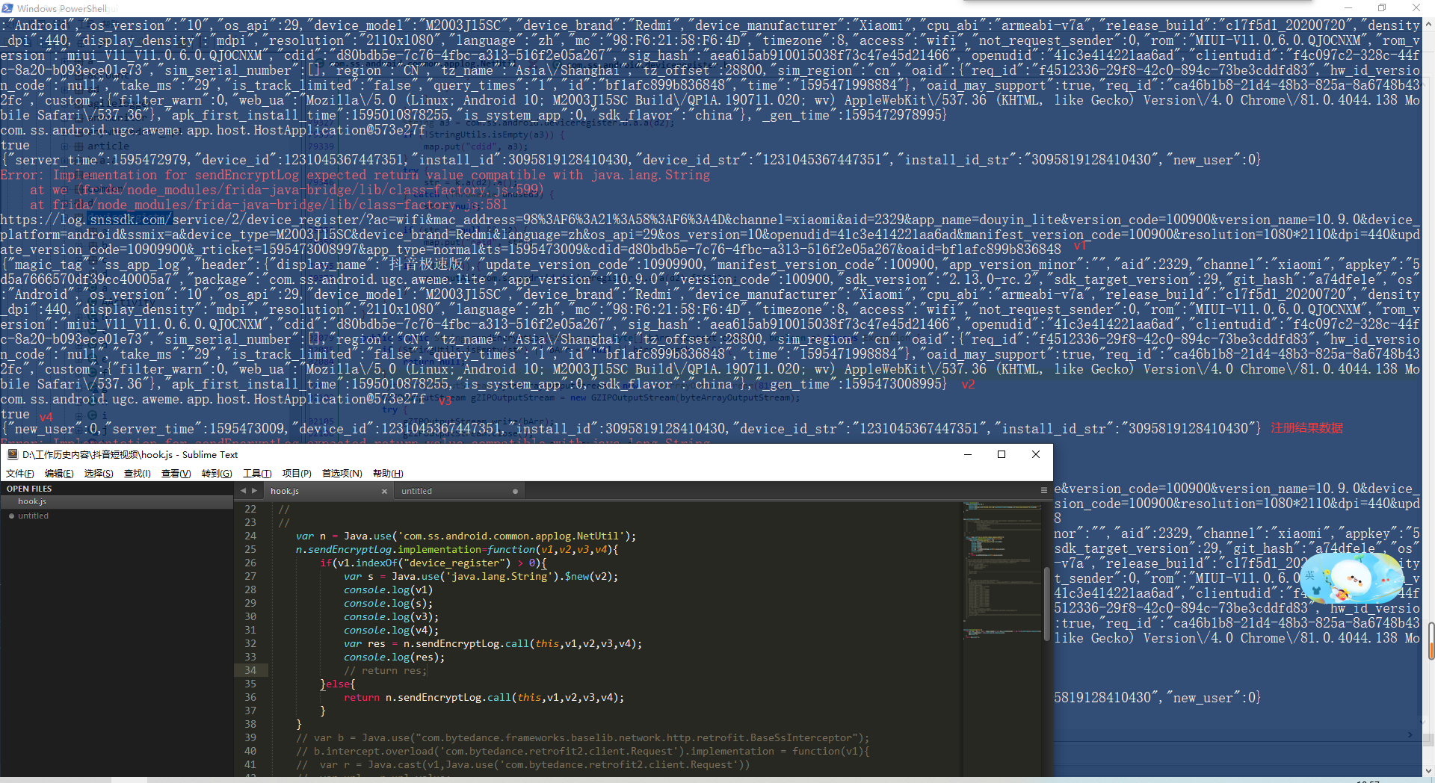1435x783 pixels.
Task: Click the Java.cast comment on line 41
Action: (x=522, y=765)
